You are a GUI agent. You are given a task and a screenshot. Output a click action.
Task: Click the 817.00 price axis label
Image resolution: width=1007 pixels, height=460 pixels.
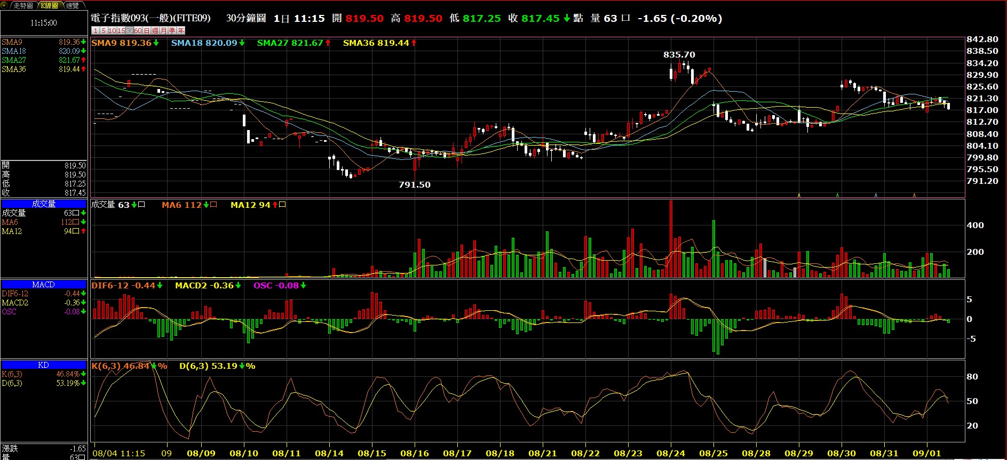[982, 110]
